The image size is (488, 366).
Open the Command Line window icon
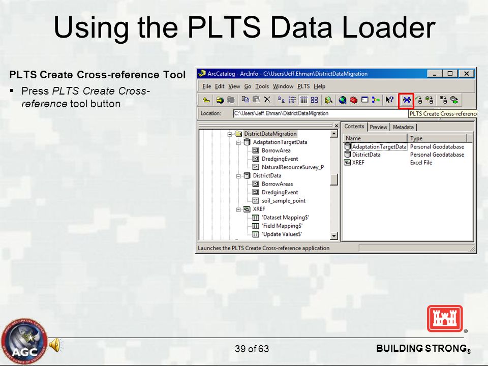tap(365, 100)
